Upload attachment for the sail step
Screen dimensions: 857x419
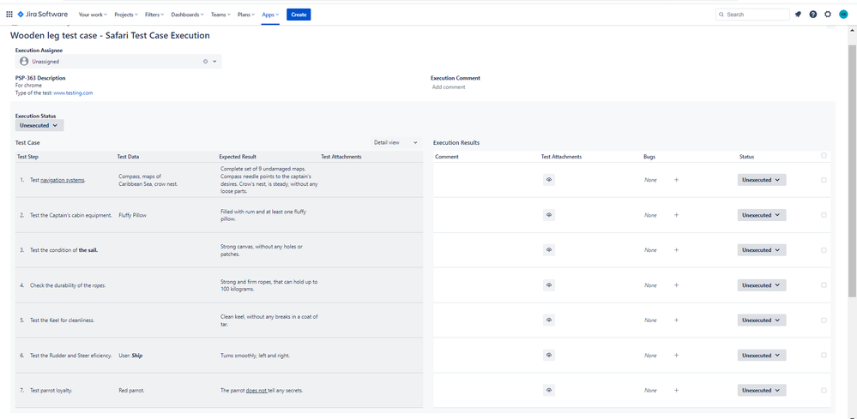coord(549,250)
